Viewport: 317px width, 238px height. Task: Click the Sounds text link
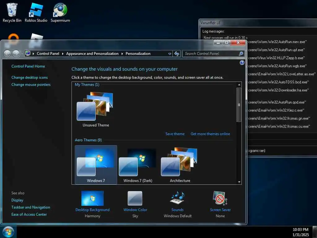[x=177, y=210]
